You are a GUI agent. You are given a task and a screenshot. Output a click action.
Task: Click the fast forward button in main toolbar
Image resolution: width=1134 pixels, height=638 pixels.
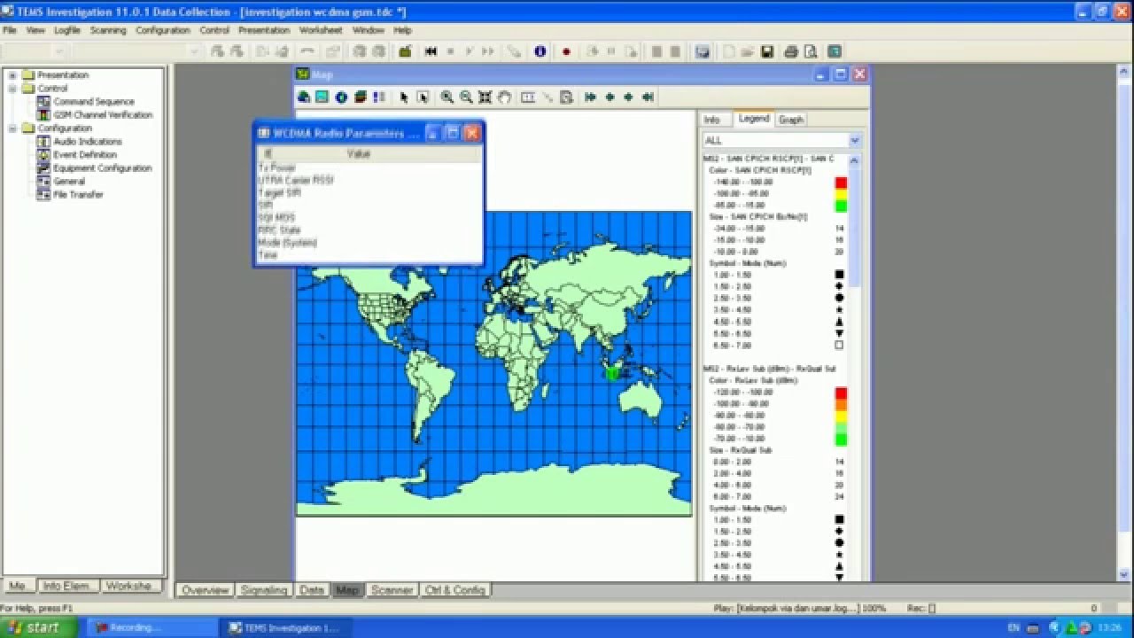[x=487, y=51]
